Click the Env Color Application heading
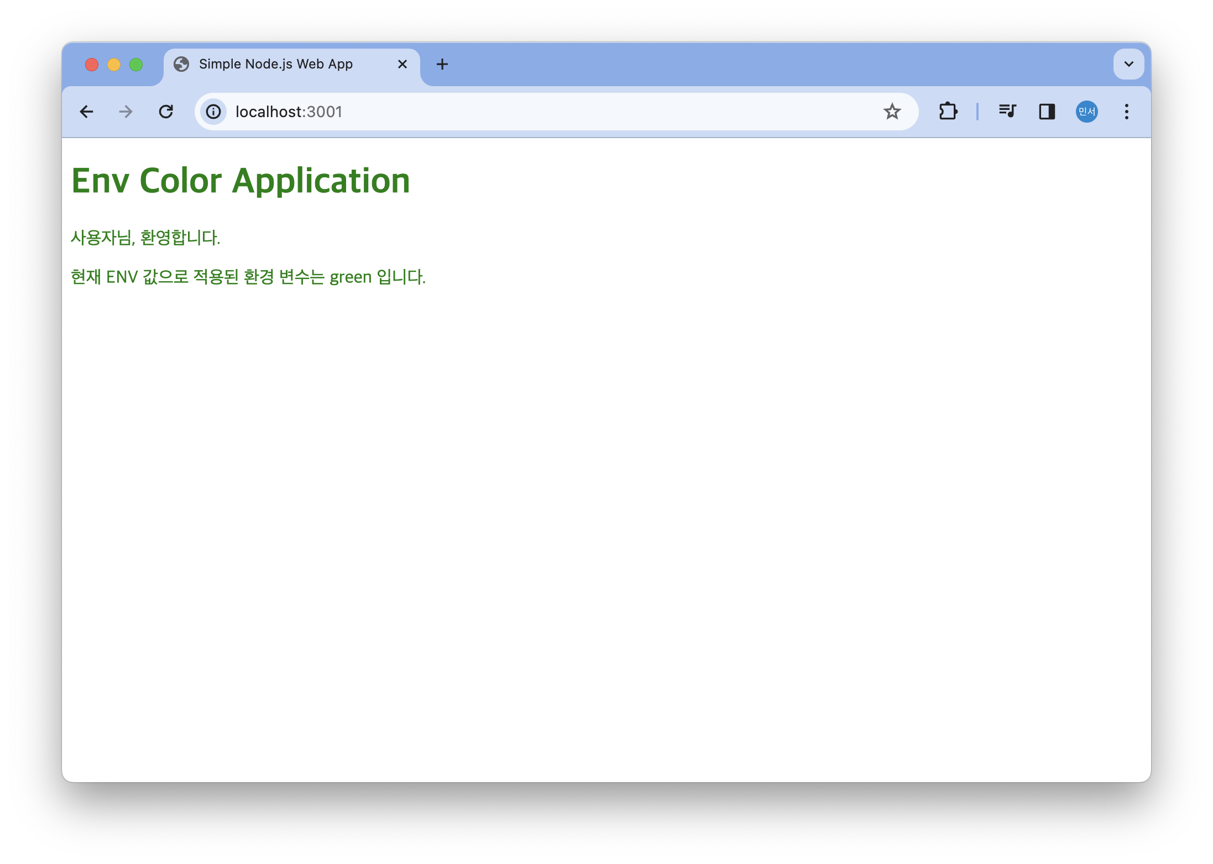Screen dimensions: 1213x864 (x=240, y=181)
